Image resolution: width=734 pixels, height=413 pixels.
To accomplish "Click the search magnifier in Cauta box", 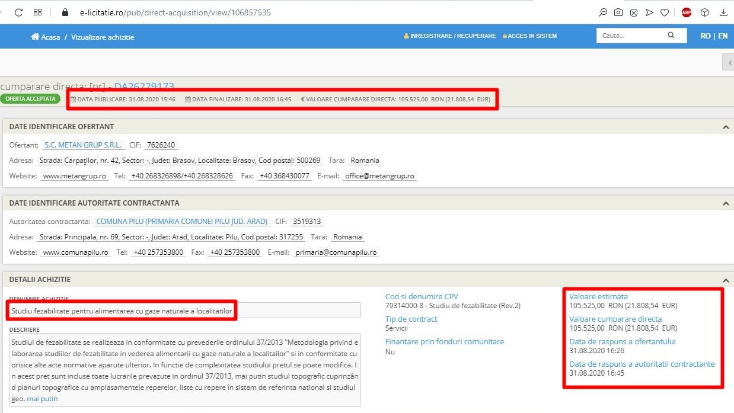I will click(671, 36).
